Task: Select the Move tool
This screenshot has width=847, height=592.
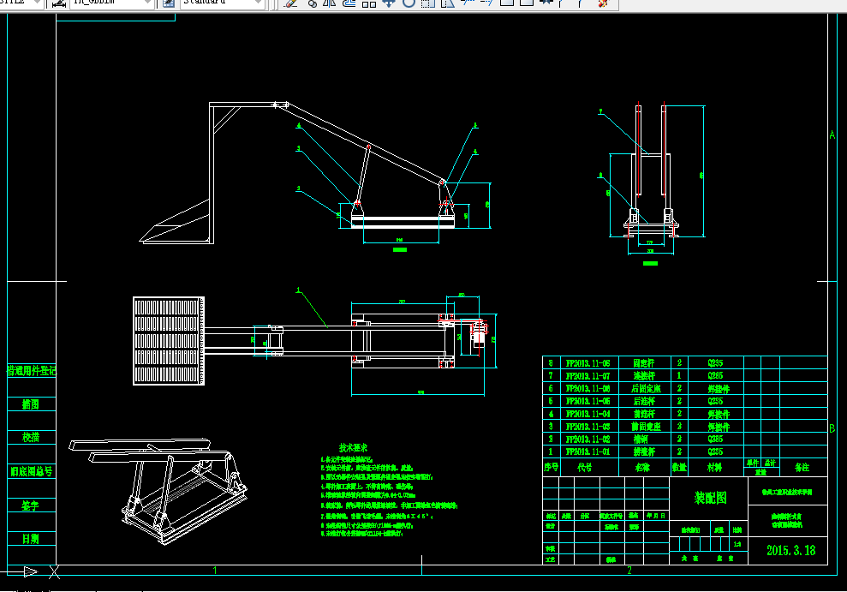Action: (389, 3)
